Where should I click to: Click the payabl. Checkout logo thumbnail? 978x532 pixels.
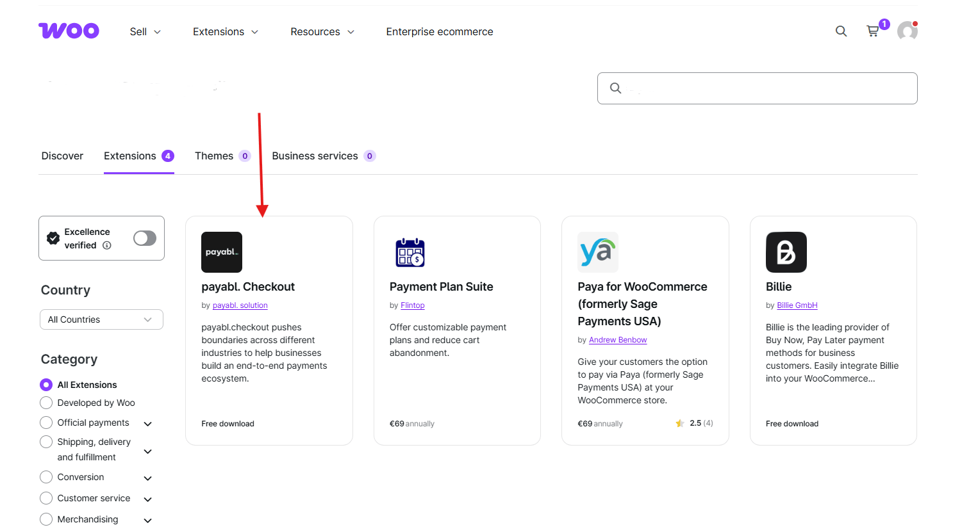click(x=222, y=252)
